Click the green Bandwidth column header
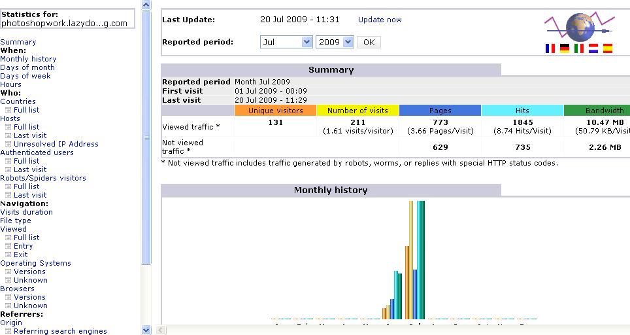Screen dimensions: 630x335 click(597, 111)
